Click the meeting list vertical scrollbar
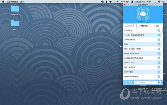Screen dimensions: 167x105 coord(162,30)
